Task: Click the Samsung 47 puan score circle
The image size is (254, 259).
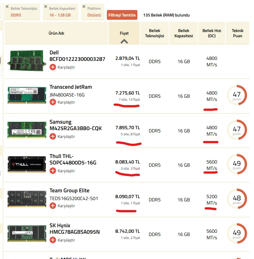Action: [237, 130]
